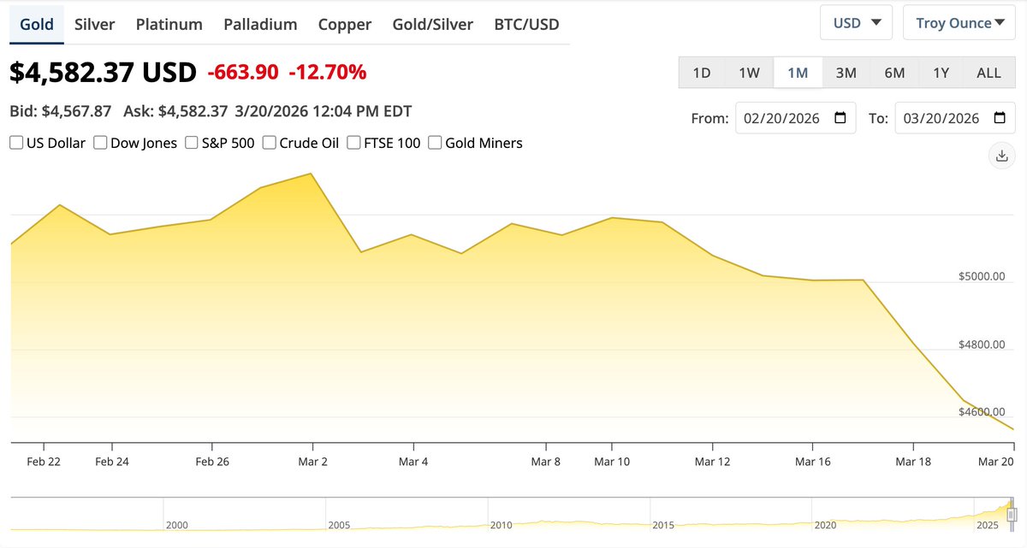Screen dimensions: 1027x548
Task: Grab the navigator range handle near 2025
Action: (x=1010, y=514)
